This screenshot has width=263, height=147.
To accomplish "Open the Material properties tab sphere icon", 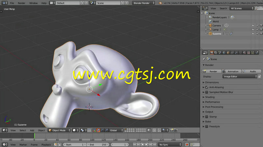I will coord(244,53).
